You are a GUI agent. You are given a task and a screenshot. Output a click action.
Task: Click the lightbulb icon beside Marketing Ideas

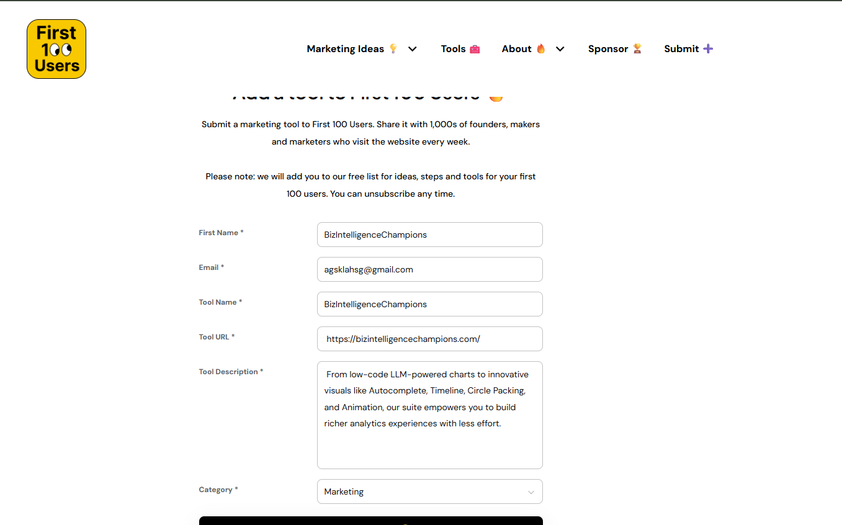point(393,48)
